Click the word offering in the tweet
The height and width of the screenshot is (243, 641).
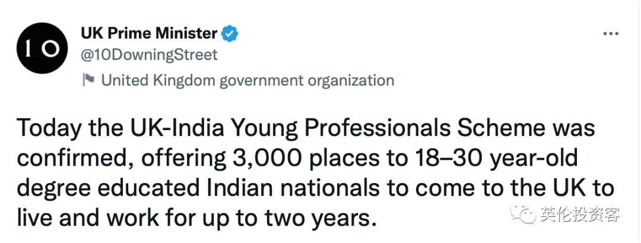182,158
